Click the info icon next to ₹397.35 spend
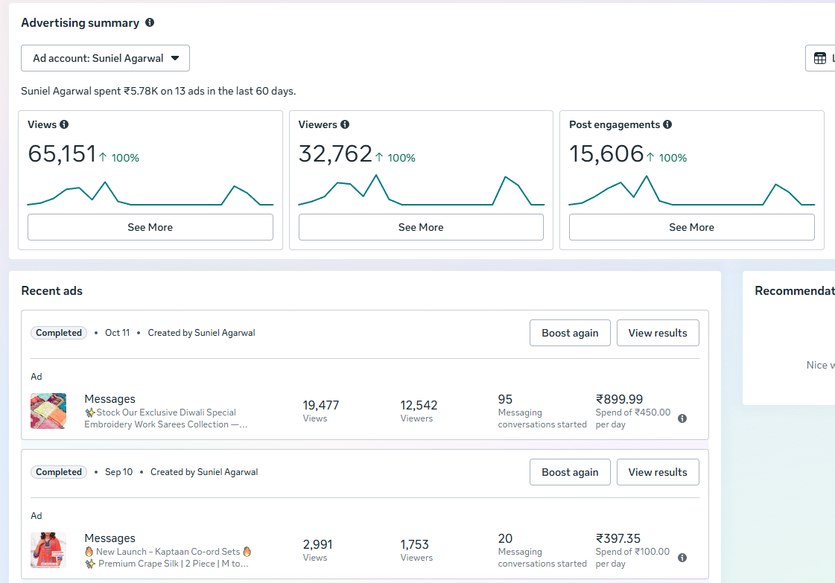The width and height of the screenshot is (835, 583). pos(682,558)
